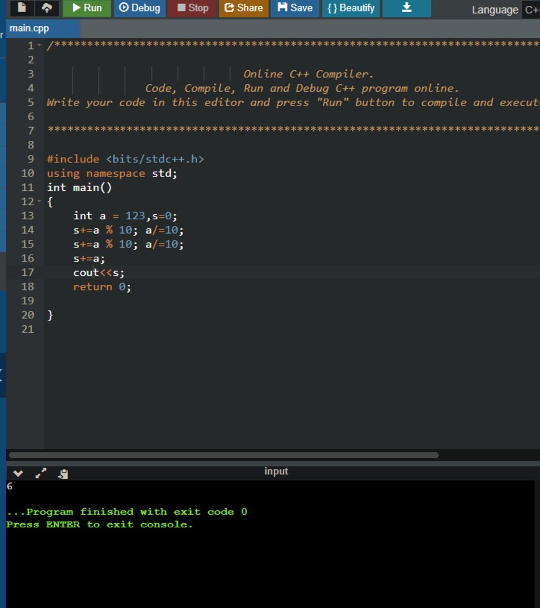Viewport: 540px width, 608px height.
Task: Run the program
Action: click(x=87, y=8)
